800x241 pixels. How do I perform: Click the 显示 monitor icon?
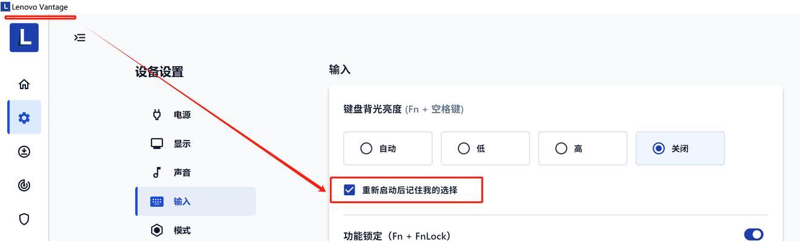157,143
